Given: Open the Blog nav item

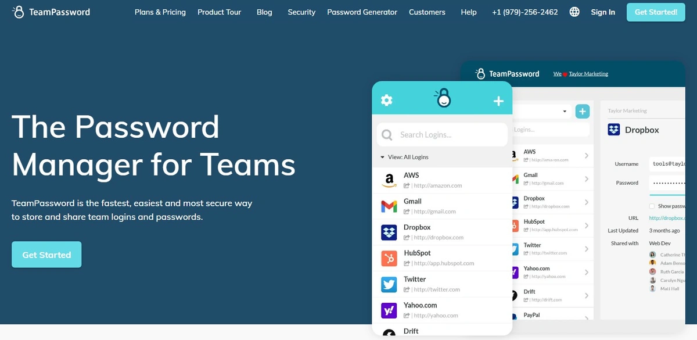Looking at the screenshot, I should 264,12.
